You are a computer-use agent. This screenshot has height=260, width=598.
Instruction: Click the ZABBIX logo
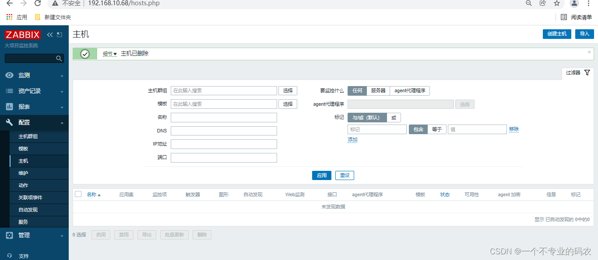23,35
